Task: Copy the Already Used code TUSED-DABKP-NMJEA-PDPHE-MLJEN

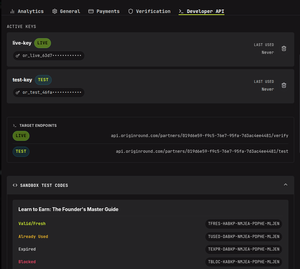Action: pos(244,237)
